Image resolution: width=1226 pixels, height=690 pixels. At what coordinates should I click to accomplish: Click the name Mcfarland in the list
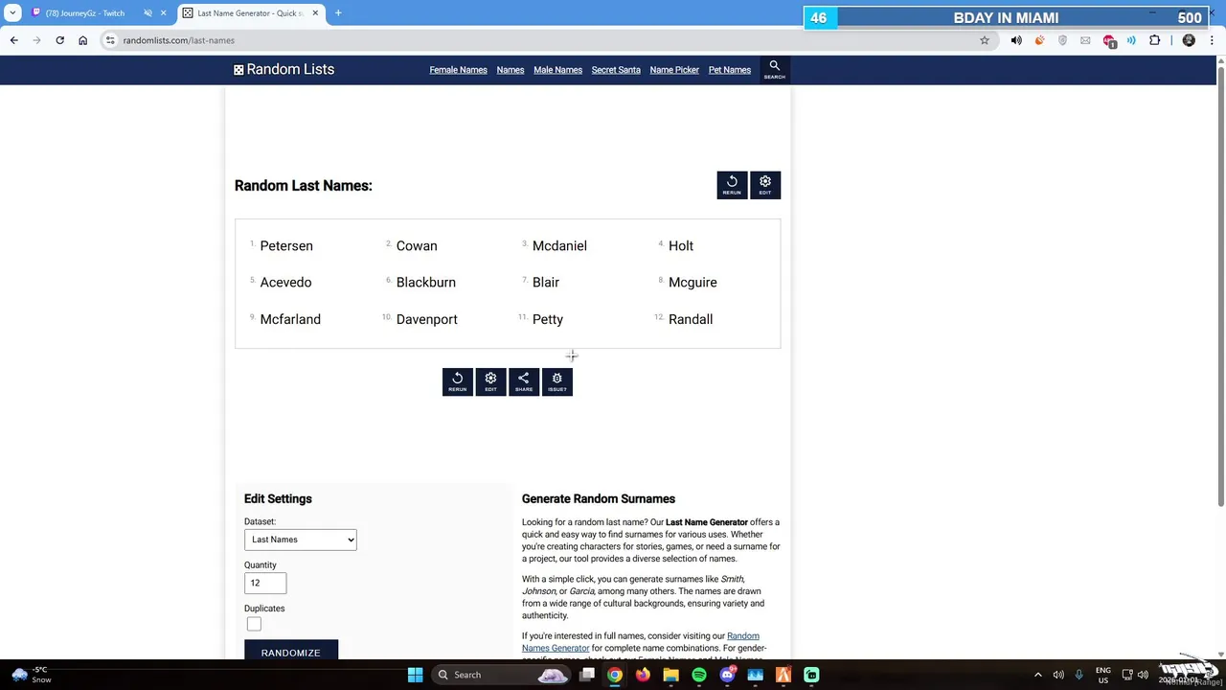click(x=290, y=319)
